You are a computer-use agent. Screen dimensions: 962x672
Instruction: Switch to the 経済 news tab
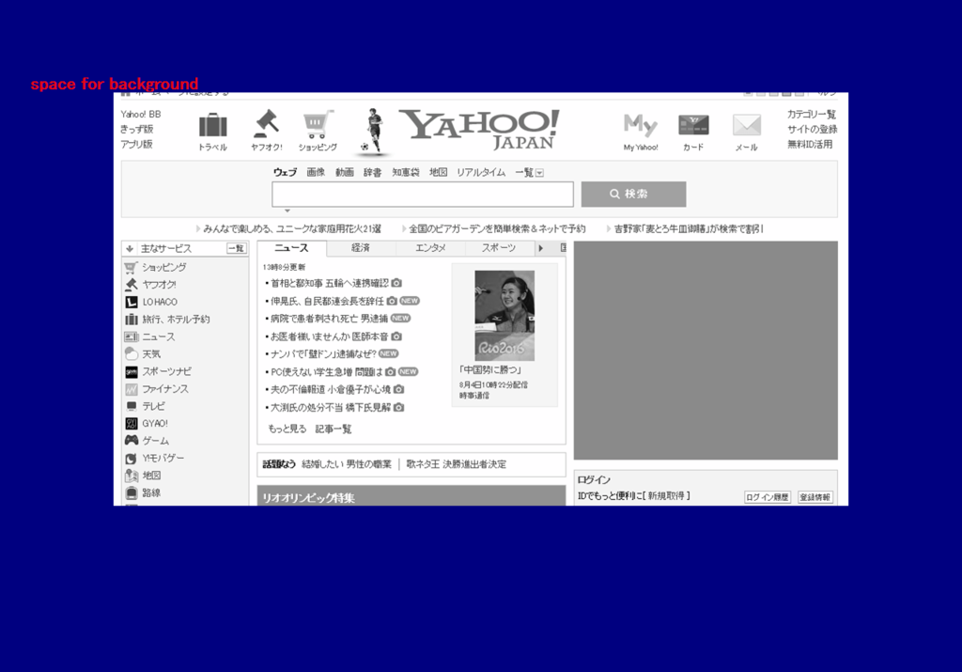361,248
